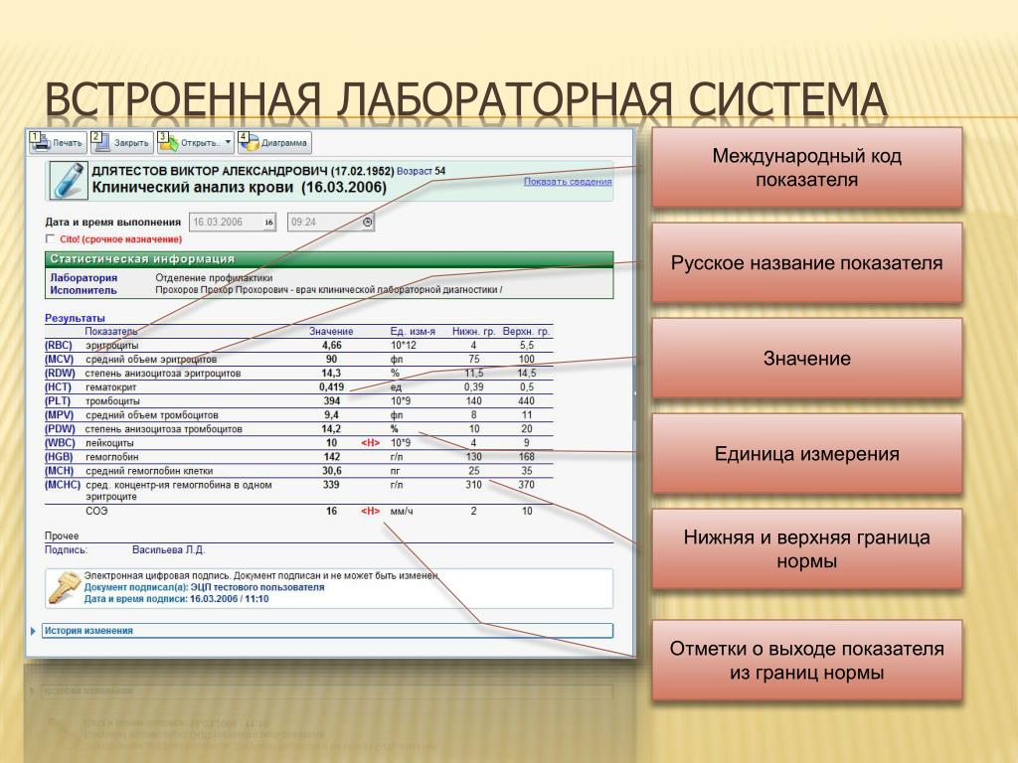Open the calendar picker in date field
The image size is (1018, 763).
click(x=268, y=223)
